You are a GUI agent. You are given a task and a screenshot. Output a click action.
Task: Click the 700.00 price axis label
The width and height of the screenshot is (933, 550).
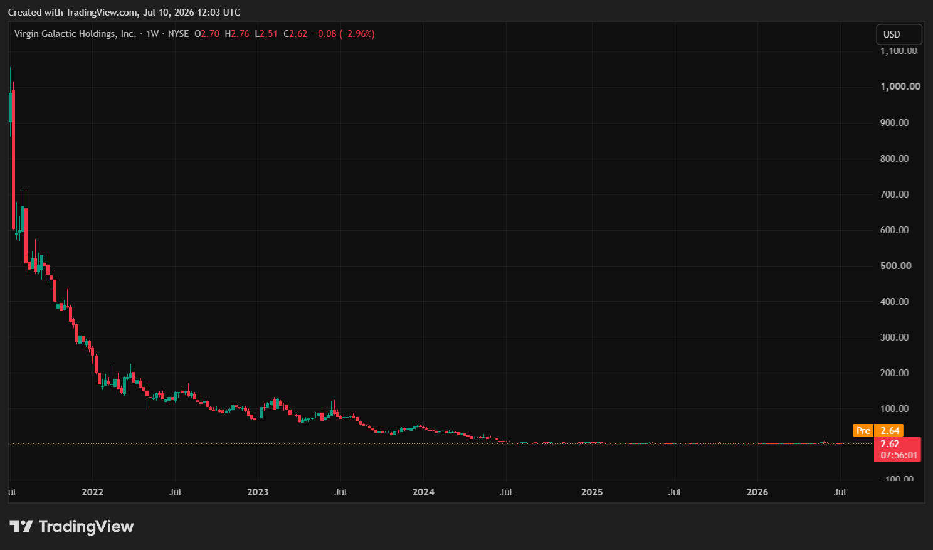pyautogui.click(x=895, y=194)
